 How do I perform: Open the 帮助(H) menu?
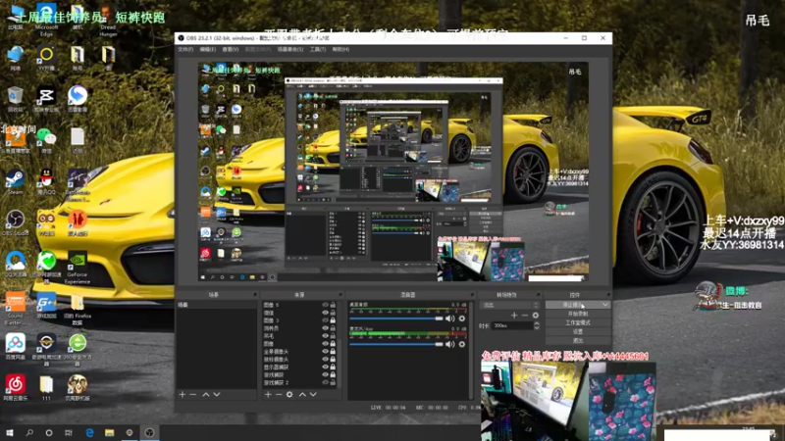340,50
